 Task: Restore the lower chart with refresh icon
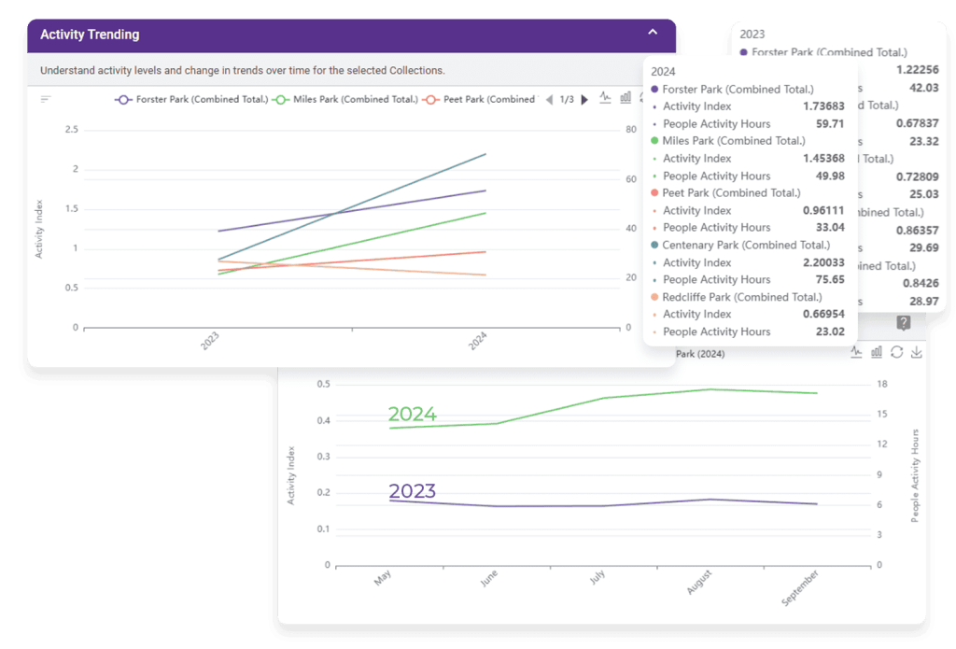(897, 352)
